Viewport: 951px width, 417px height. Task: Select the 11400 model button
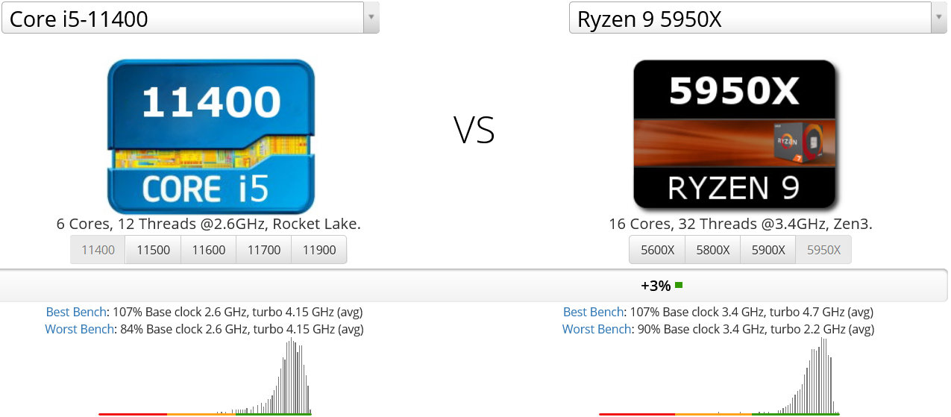(x=98, y=250)
